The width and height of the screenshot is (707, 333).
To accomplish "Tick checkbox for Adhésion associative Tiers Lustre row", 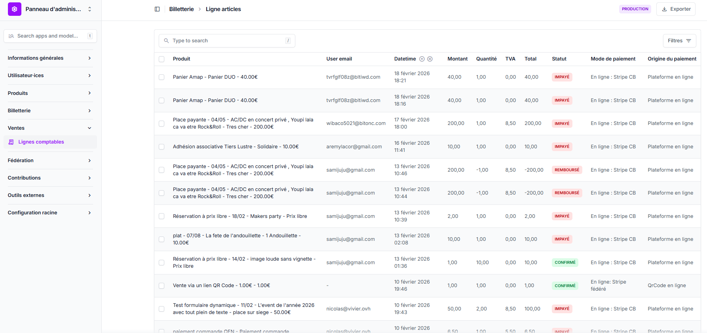I will tap(162, 147).
